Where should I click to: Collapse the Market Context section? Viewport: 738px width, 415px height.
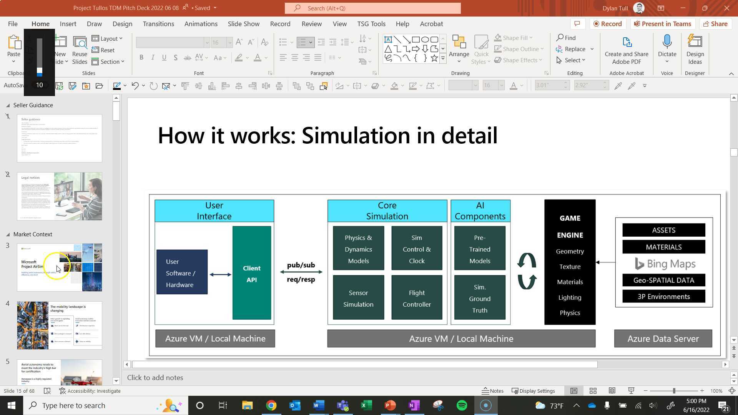pos(8,234)
